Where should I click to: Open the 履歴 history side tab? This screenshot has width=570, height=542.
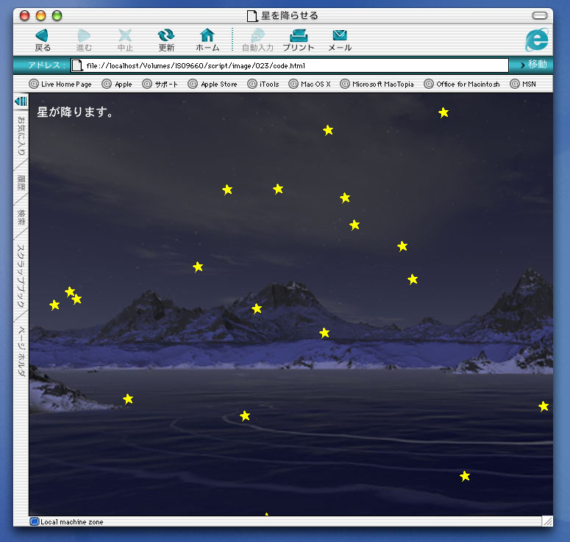[x=21, y=183]
